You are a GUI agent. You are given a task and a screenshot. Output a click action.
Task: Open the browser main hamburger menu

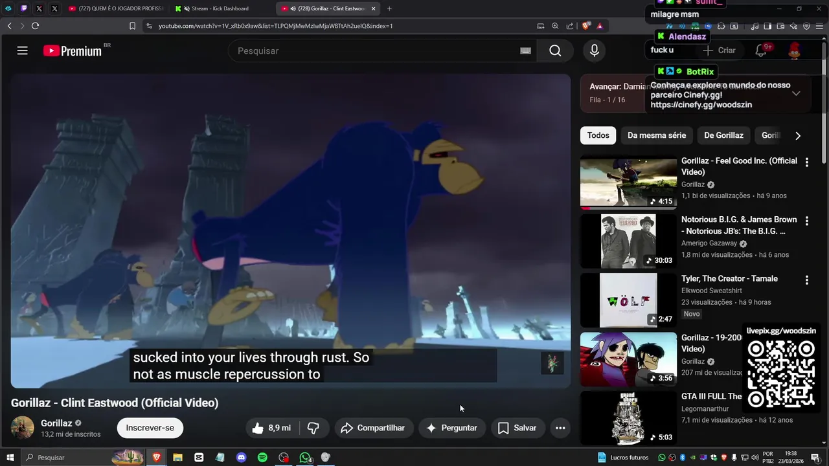[x=819, y=26]
